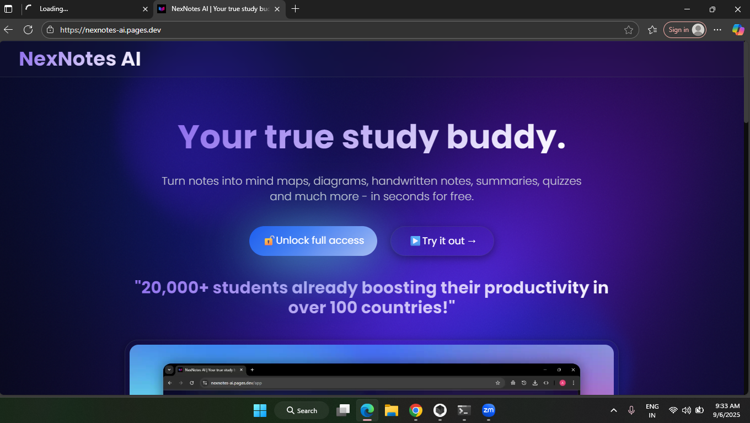Show hidden system tray icons
The width and height of the screenshot is (750, 423).
coord(613,410)
